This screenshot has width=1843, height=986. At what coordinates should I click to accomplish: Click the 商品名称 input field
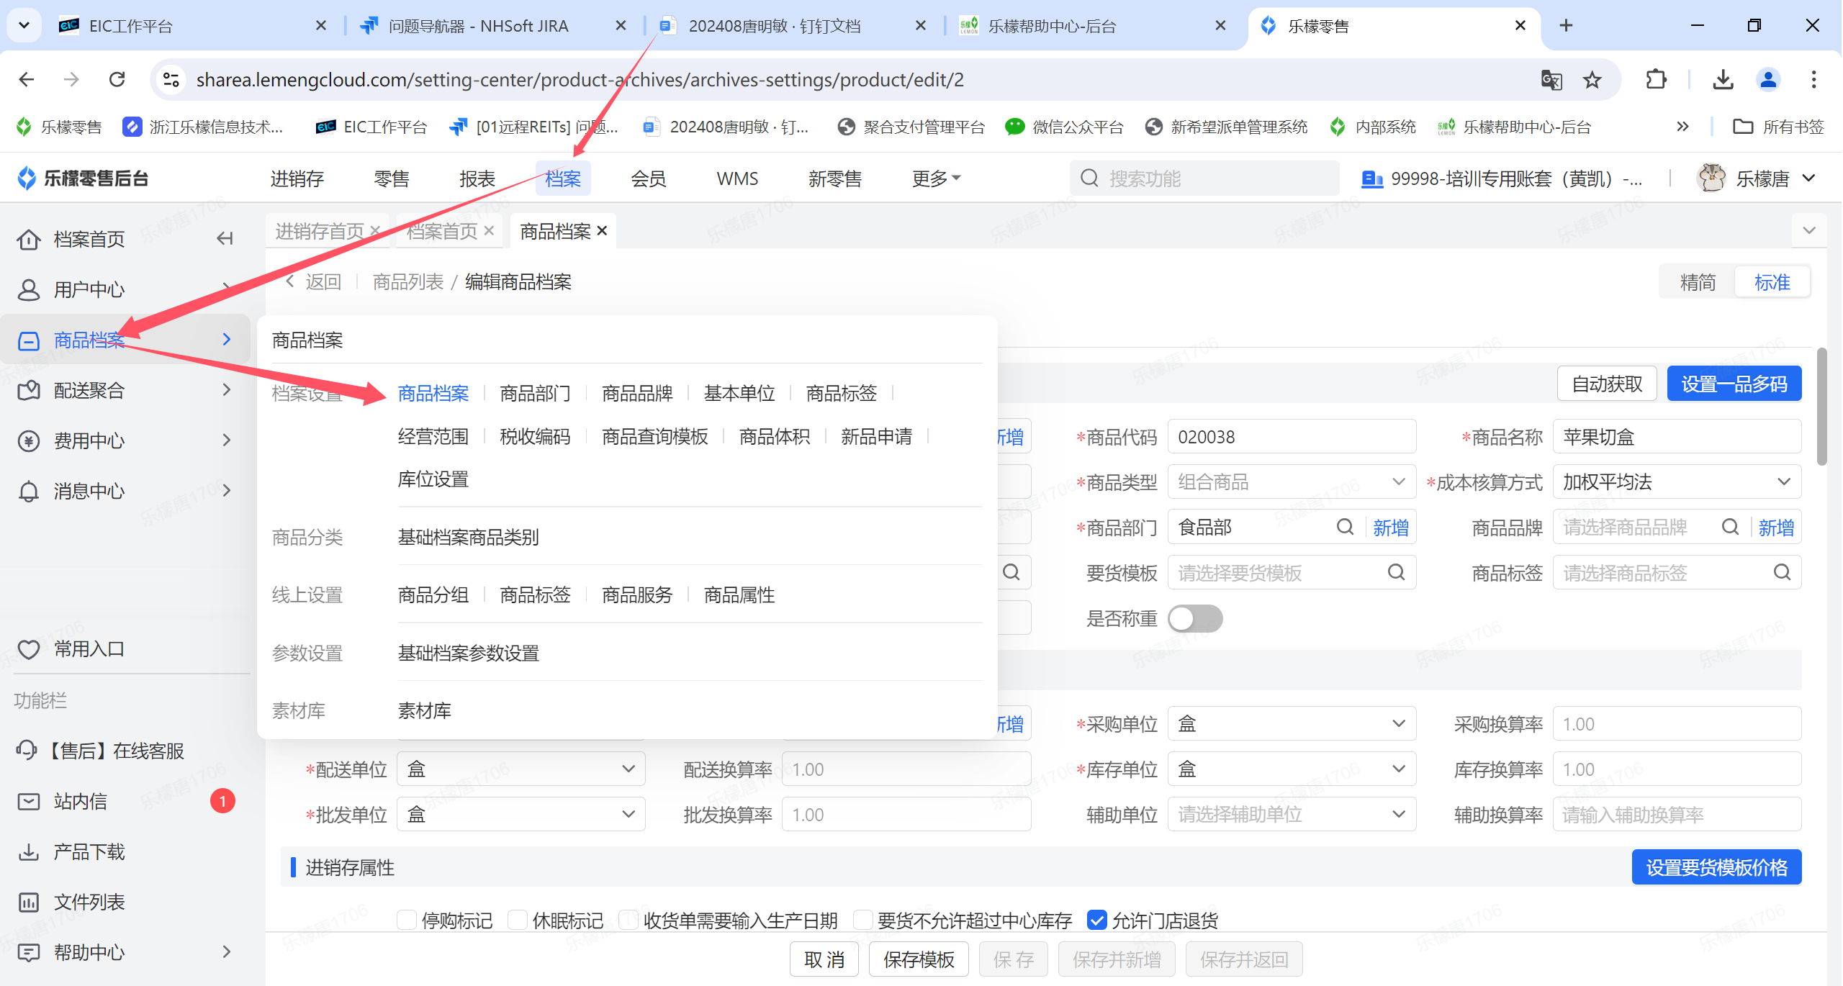pyautogui.click(x=1677, y=436)
